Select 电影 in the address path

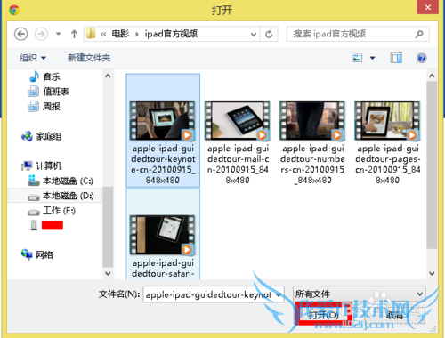pos(120,34)
